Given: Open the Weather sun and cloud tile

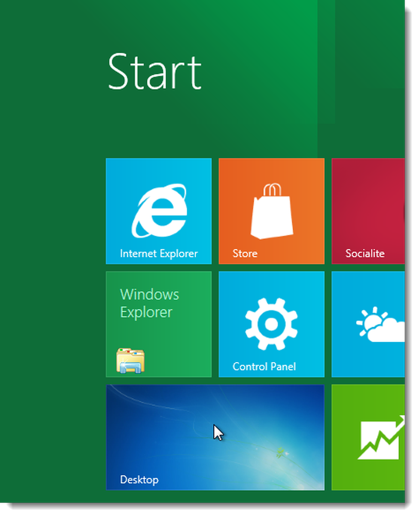Looking at the screenshot, I should coord(368,324).
